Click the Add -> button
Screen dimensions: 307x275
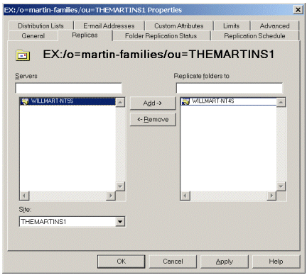click(153, 103)
